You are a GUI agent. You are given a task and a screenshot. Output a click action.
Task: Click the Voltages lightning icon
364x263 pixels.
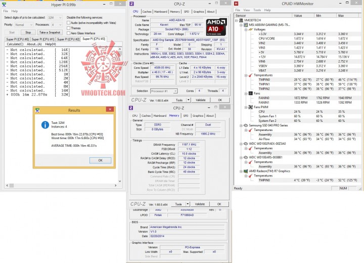point(250,29)
